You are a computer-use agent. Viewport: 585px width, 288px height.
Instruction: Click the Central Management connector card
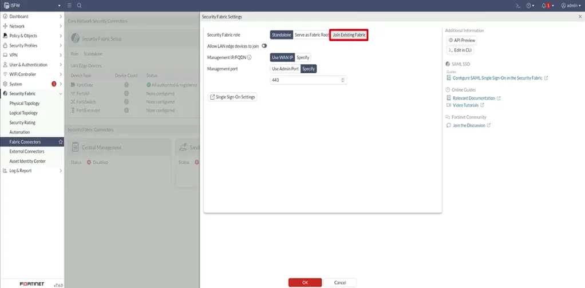click(120, 162)
